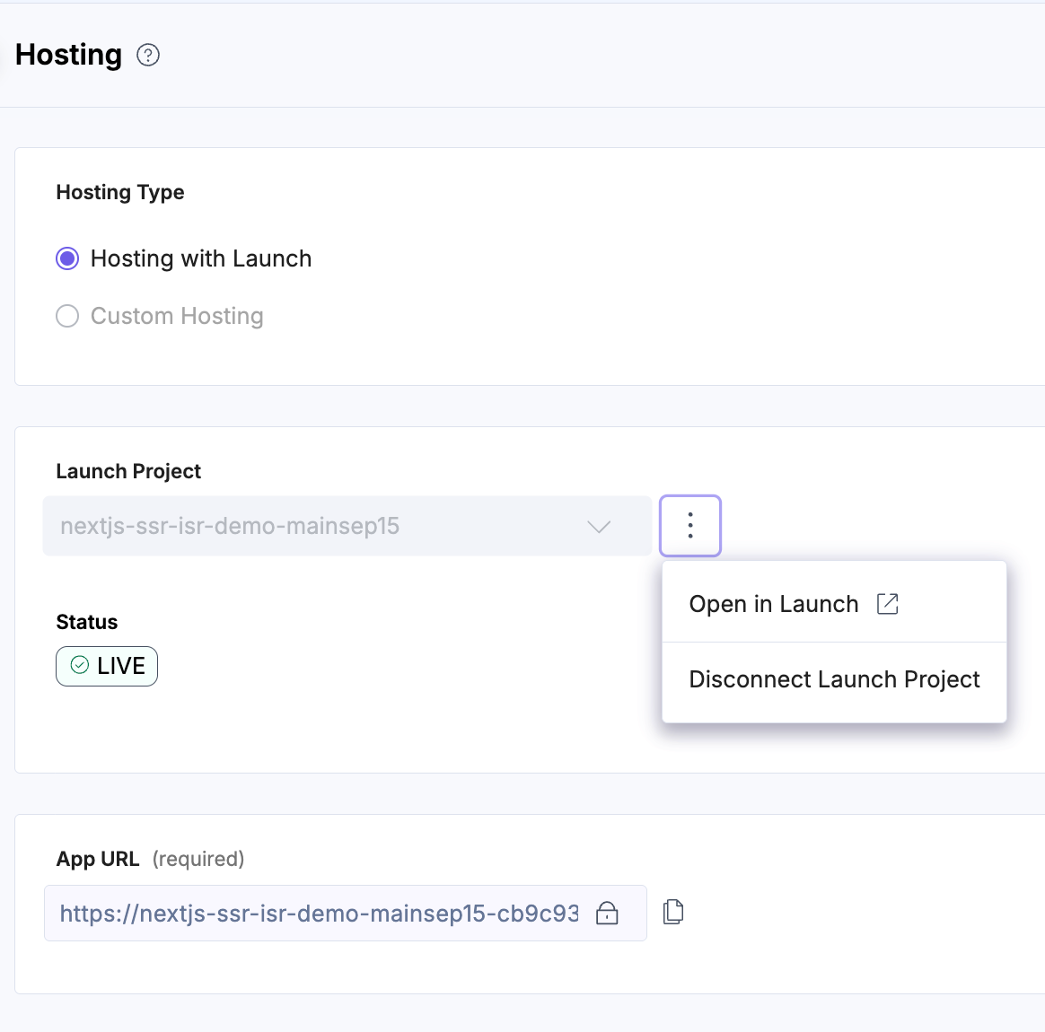Expand the Launch Project dropdown chevron
The height and width of the screenshot is (1032, 1045).
click(599, 526)
